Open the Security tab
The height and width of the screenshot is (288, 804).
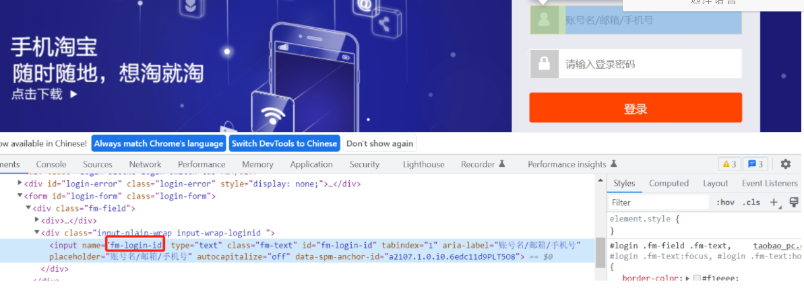click(x=365, y=164)
